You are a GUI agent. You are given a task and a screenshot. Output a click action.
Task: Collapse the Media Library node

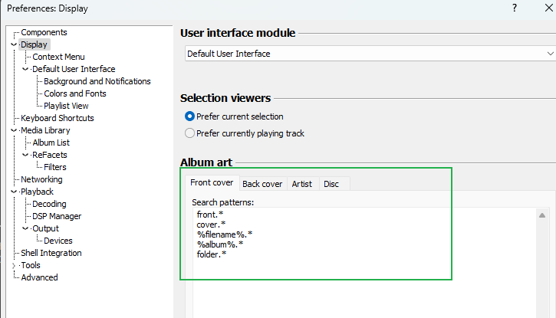pyautogui.click(x=14, y=130)
